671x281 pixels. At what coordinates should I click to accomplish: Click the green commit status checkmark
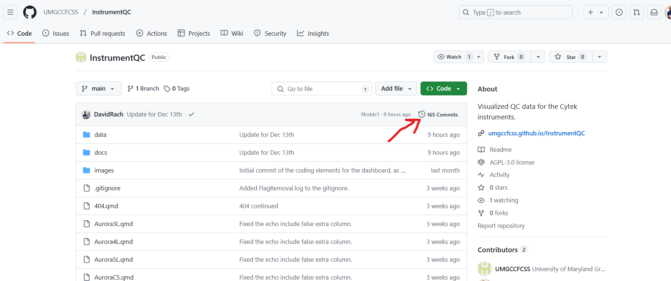point(191,114)
